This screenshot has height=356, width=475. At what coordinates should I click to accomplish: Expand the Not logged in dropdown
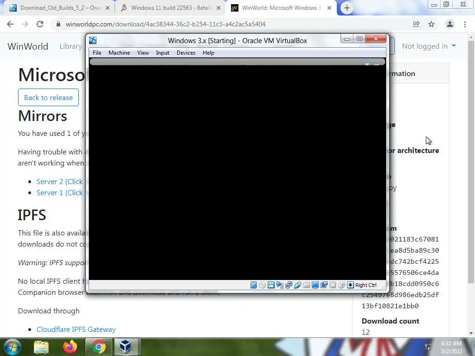point(429,46)
